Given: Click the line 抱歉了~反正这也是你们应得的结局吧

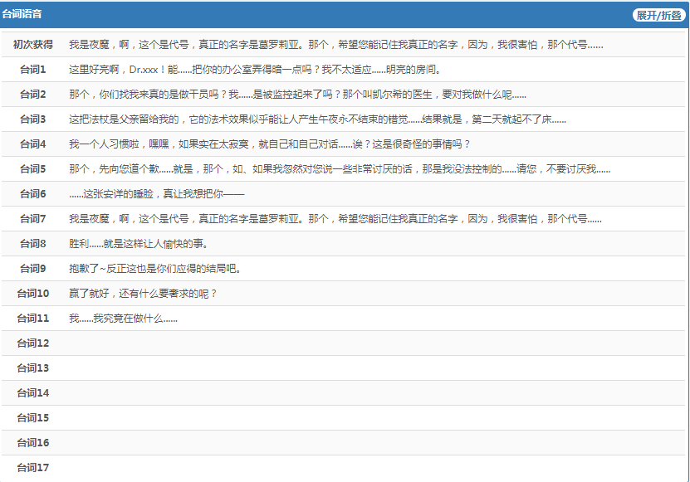Looking at the screenshot, I should (x=155, y=268).
